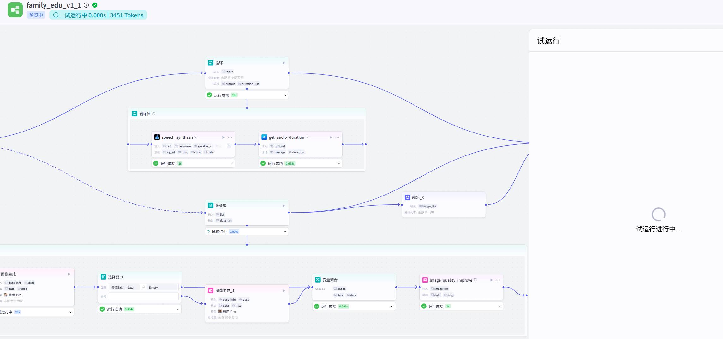The image size is (723, 339).
Task: Expand the 循环 node run result
Action: click(x=285, y=95)
